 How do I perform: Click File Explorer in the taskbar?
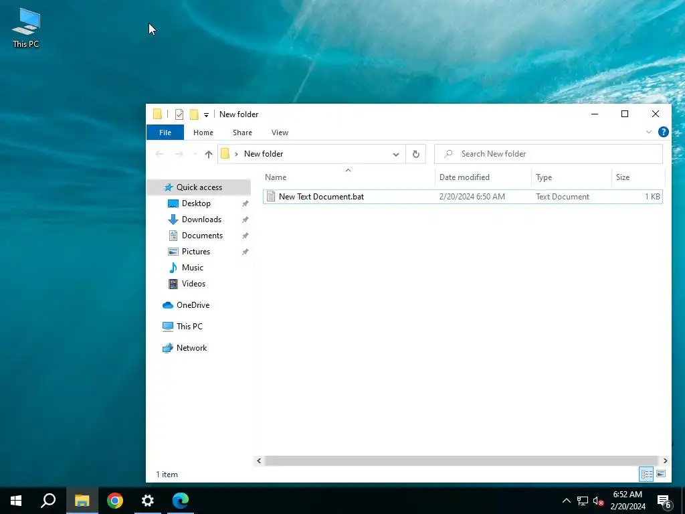[82, 501]
